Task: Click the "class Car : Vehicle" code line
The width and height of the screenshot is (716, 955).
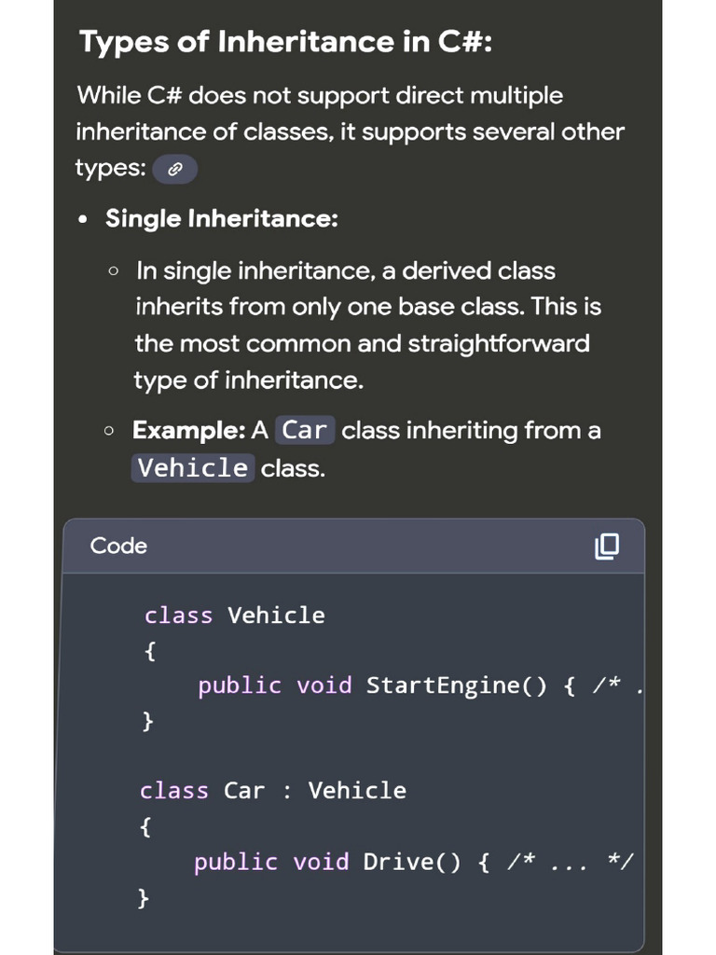Action: click(x=273, y=791)
